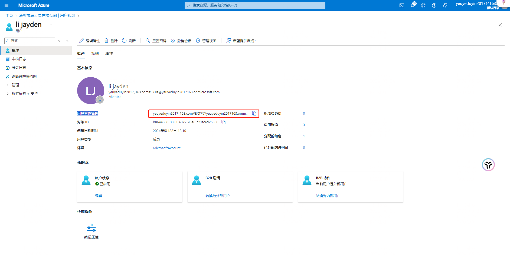This screenshot has height=255, width=510.
Task: Click the floating round assistant icon
Action: pos(488,165)
